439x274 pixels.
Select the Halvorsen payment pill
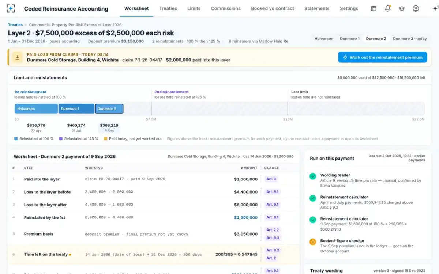point(324,39)
